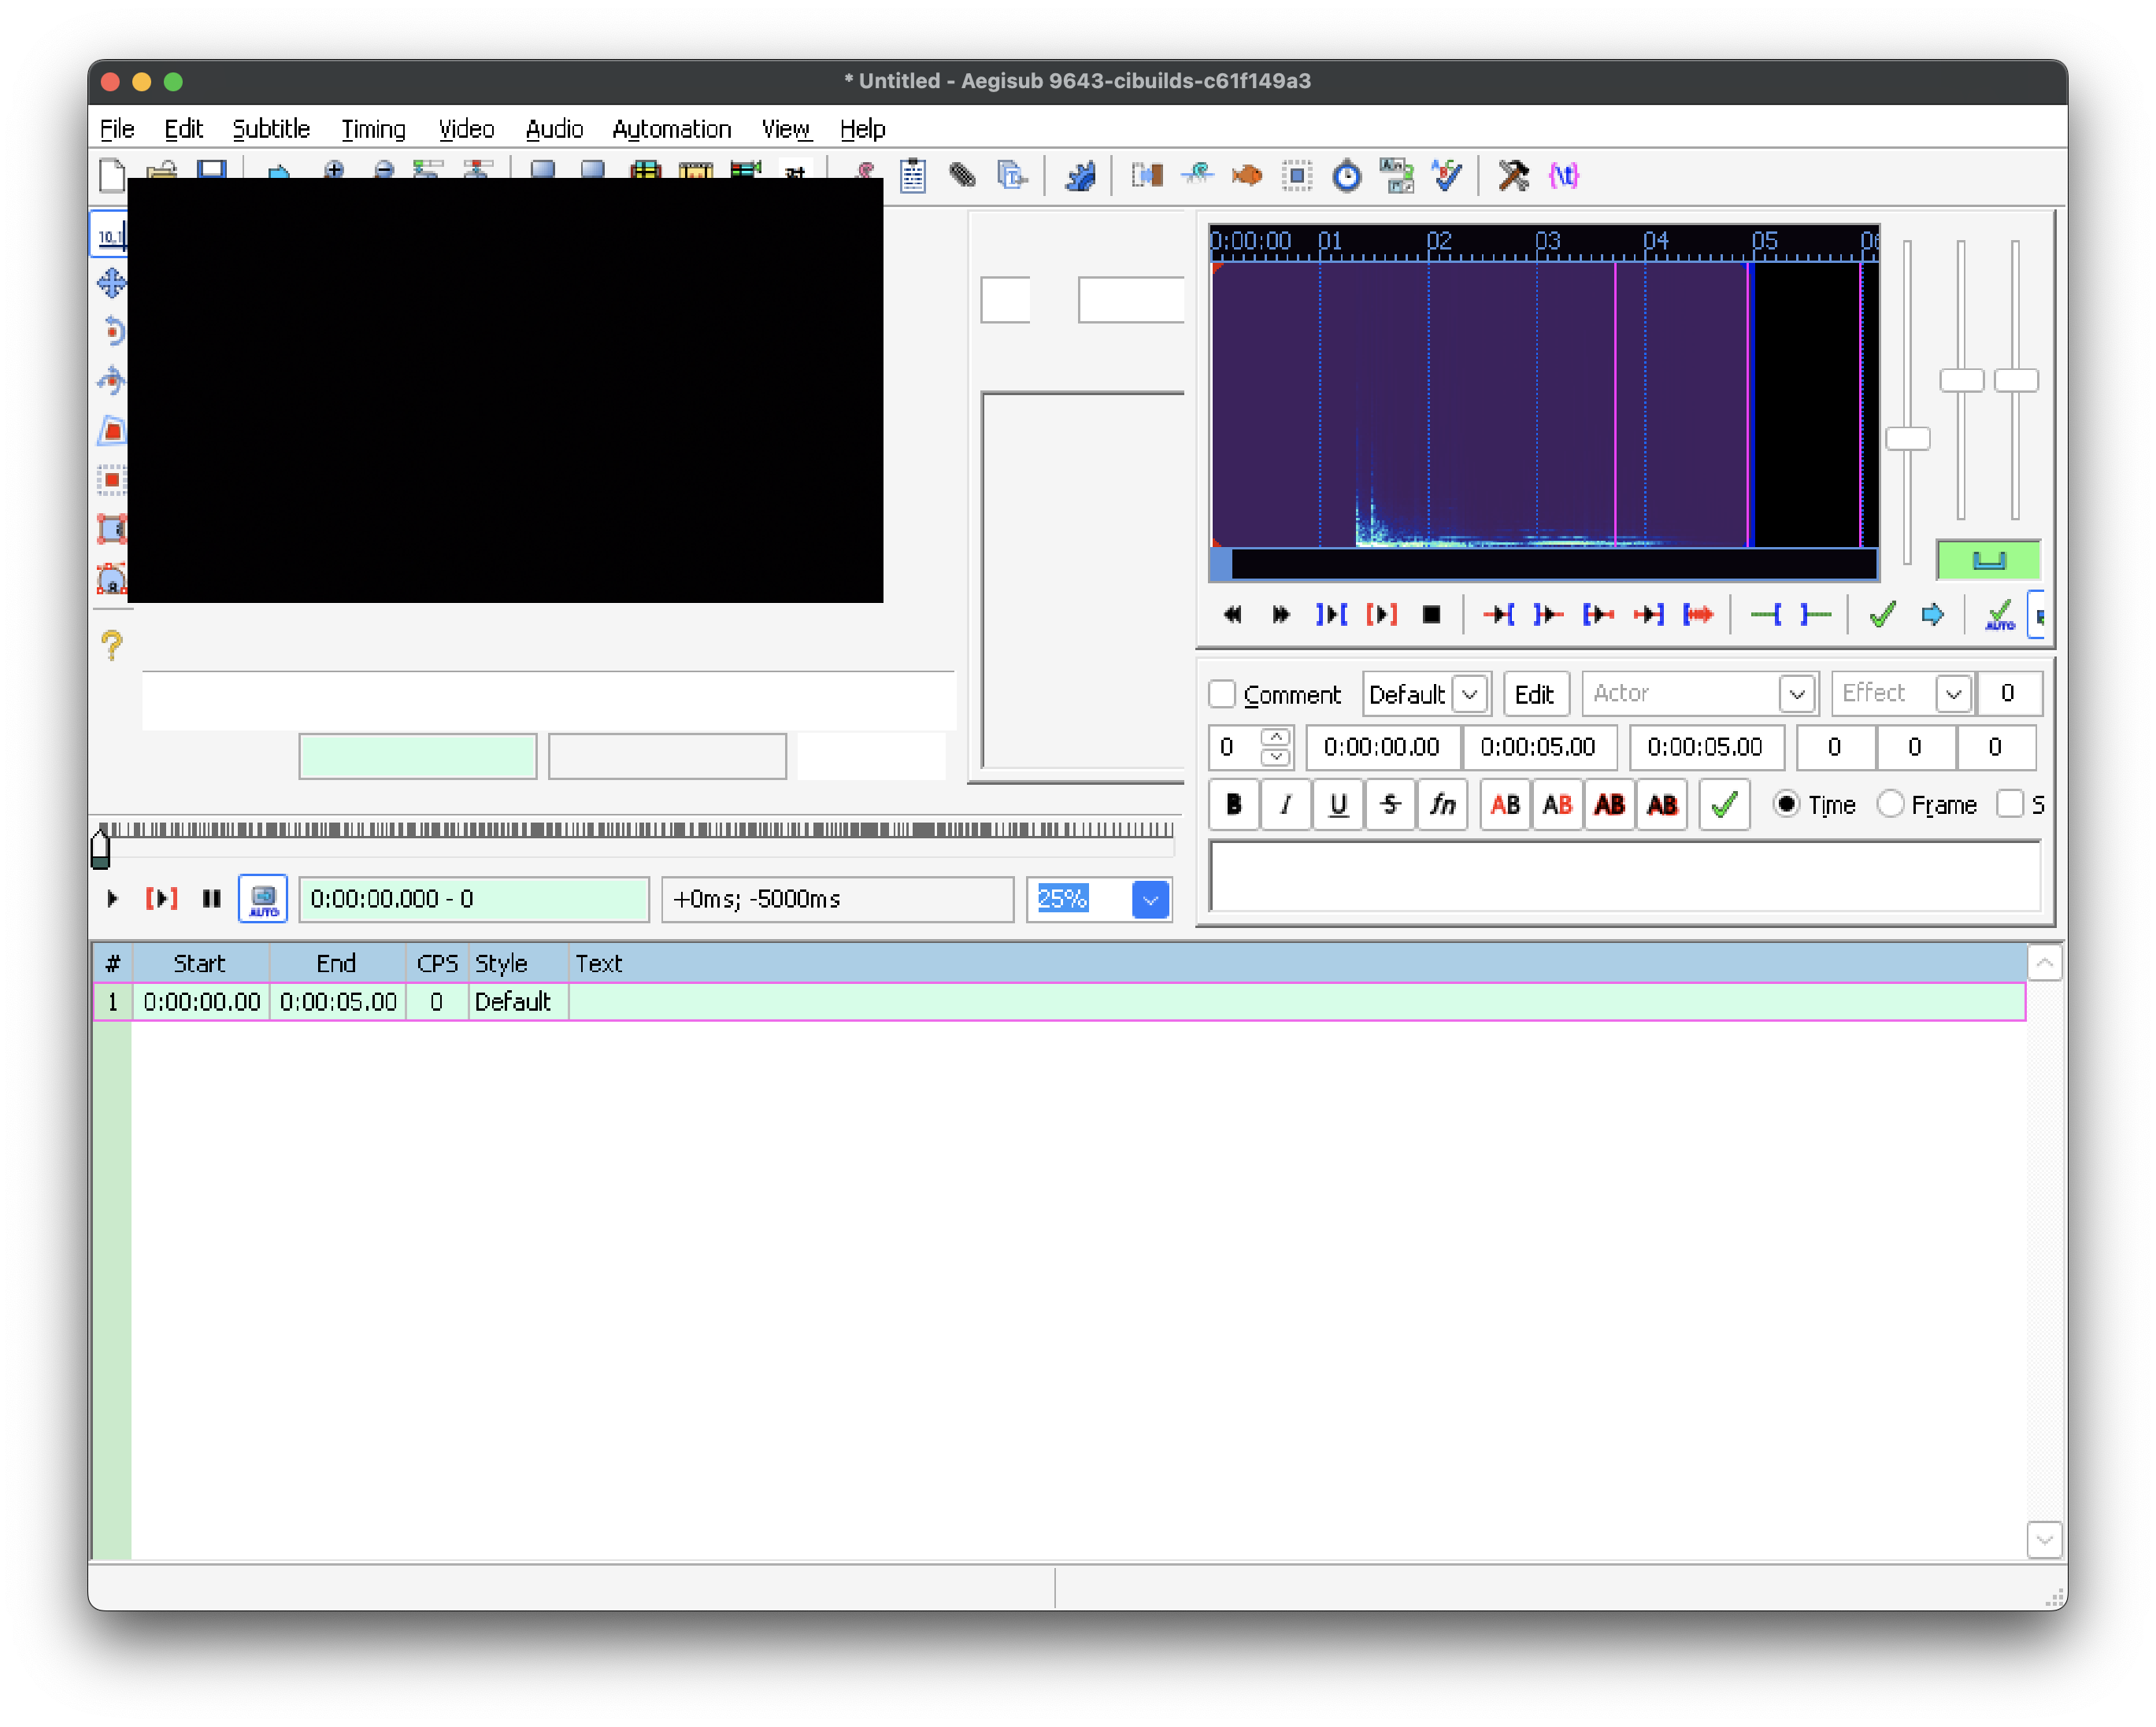Stop audio playback with the square button

(x=1431, y=615)
